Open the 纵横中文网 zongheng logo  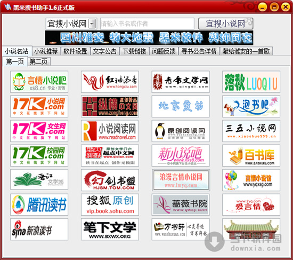[x=110, y=106]
